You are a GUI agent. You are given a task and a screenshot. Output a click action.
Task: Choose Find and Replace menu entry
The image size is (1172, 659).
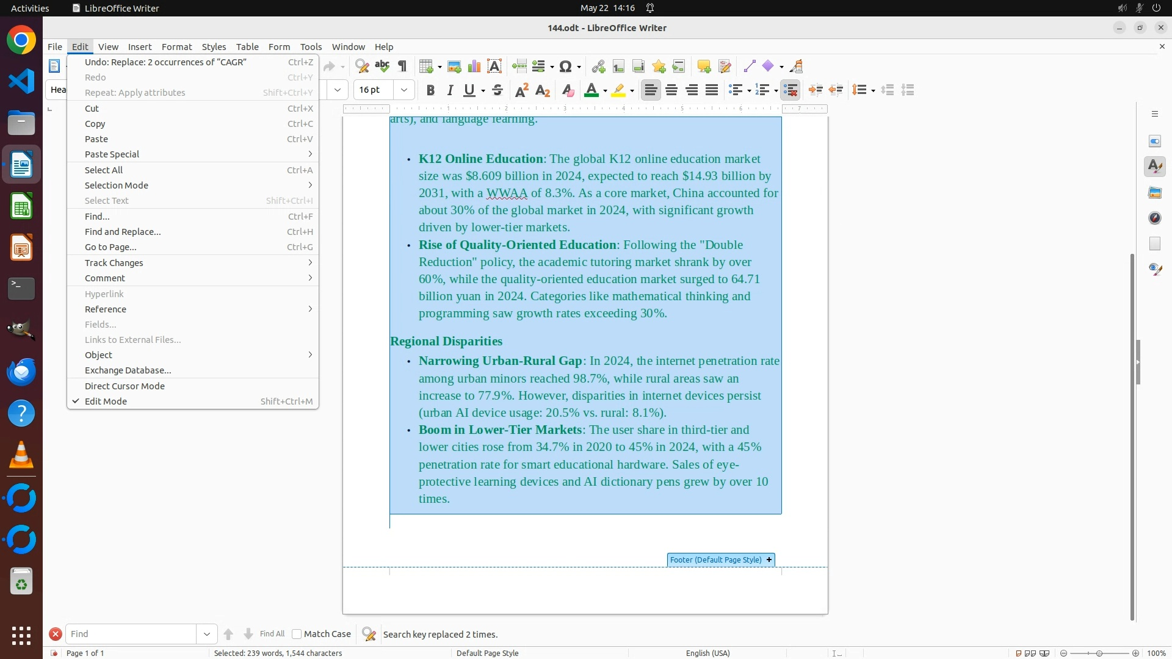[123, 232]
